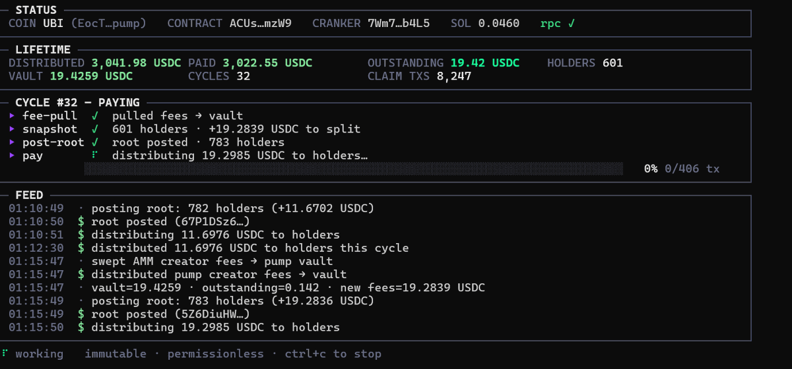Click the 'immutable' footer text
Viewport: 792px width, 369px height.
point(115,354)
